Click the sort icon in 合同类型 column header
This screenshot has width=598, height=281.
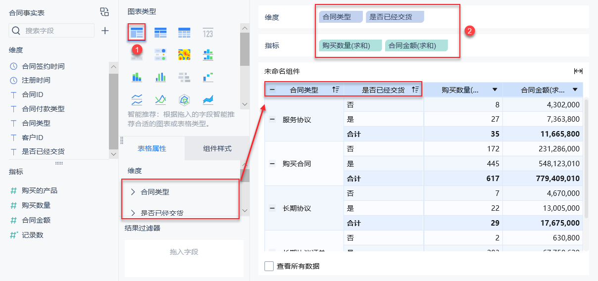[x=336, y=90]
